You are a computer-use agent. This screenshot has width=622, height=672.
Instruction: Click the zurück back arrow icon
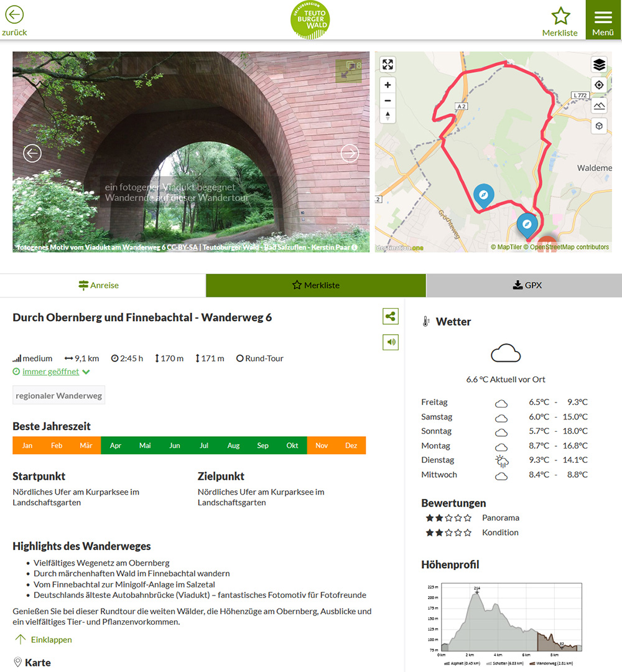tap(14, 15)
